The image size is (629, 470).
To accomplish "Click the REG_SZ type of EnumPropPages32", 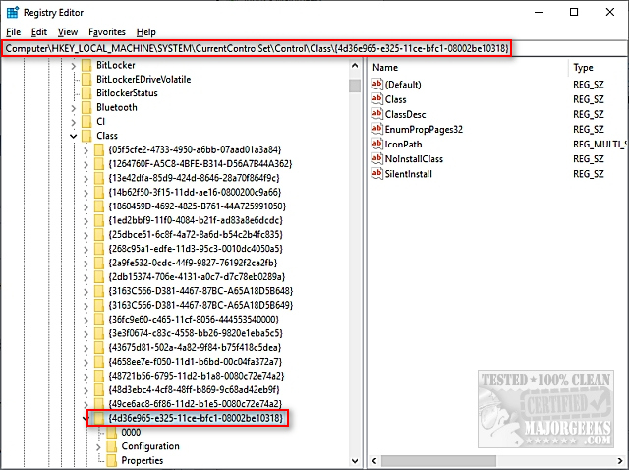I will coord(588,129).
